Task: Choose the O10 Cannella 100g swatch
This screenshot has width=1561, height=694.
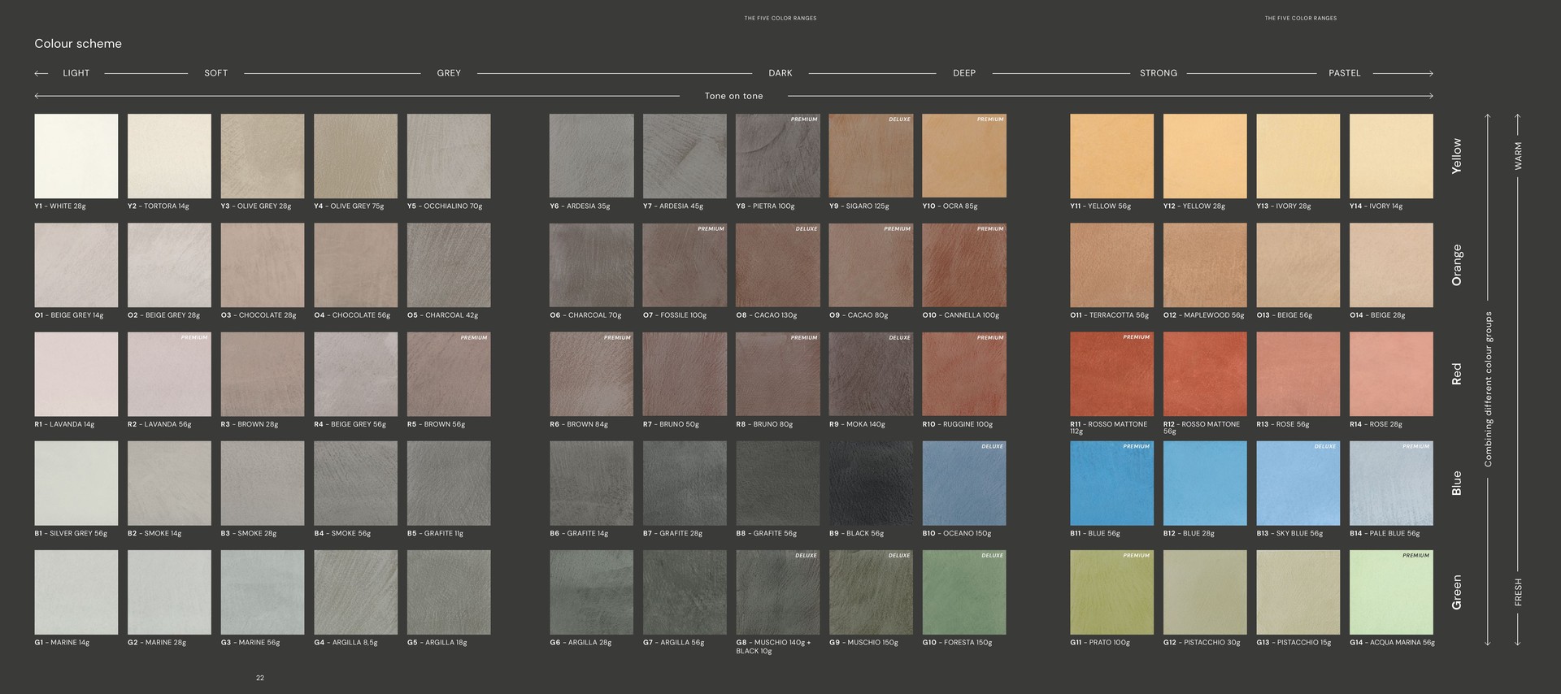Action: [963, 265]
